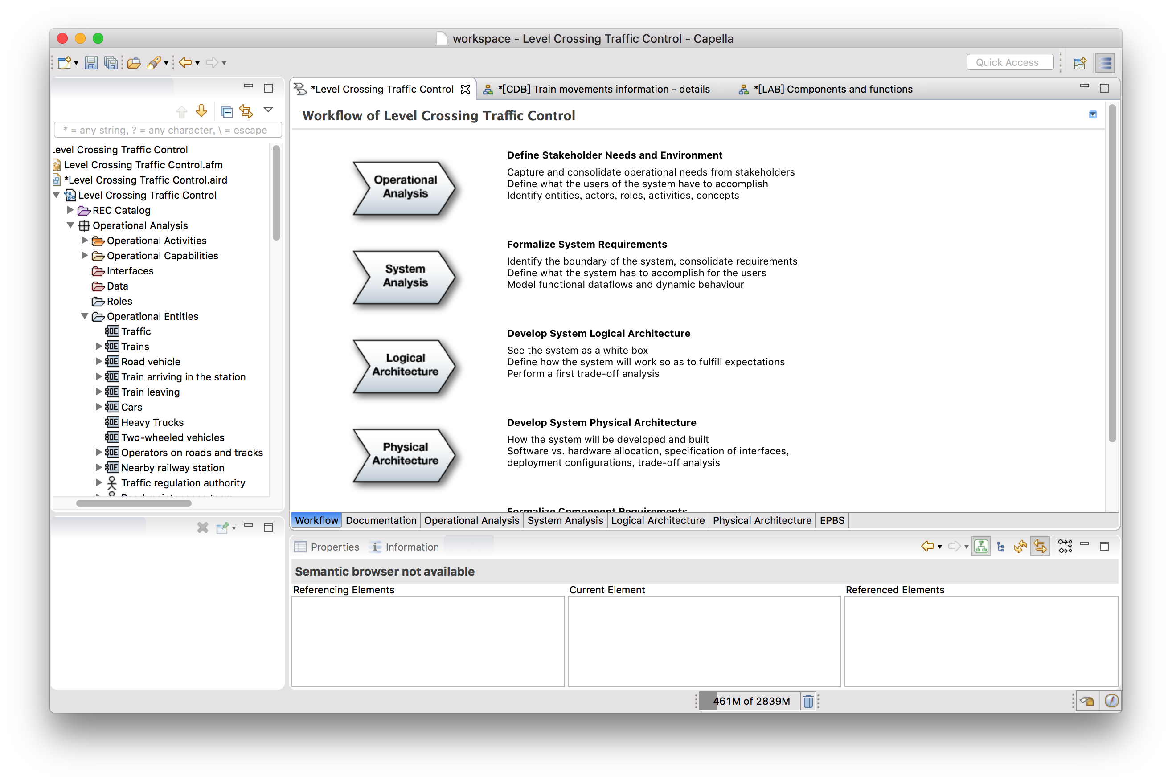This screenshot has width=1172, height=784.
Task: Click the Save toolbar icon
Action: pos(91,62)
